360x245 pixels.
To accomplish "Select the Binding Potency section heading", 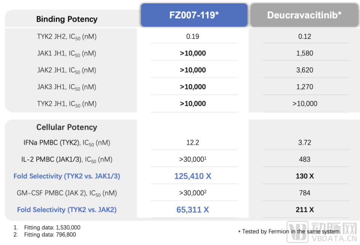I will pos(67,19).
